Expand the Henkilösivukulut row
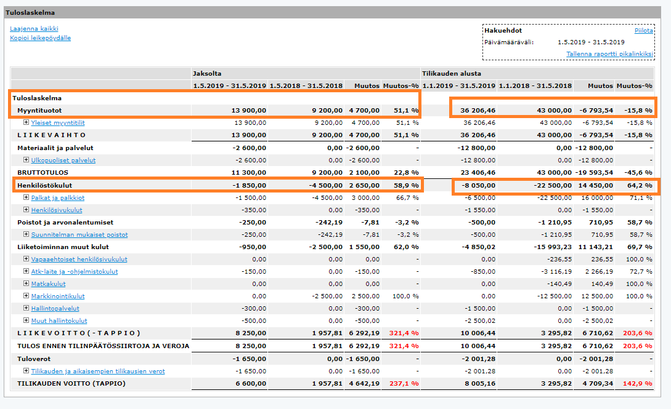Screen dimensions: 671x409 tap(26, 210)
